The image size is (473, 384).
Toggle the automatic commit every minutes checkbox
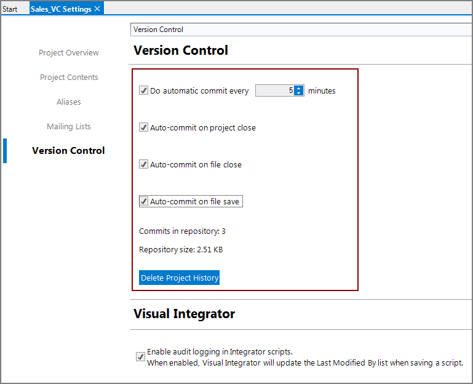click(144, 90)
